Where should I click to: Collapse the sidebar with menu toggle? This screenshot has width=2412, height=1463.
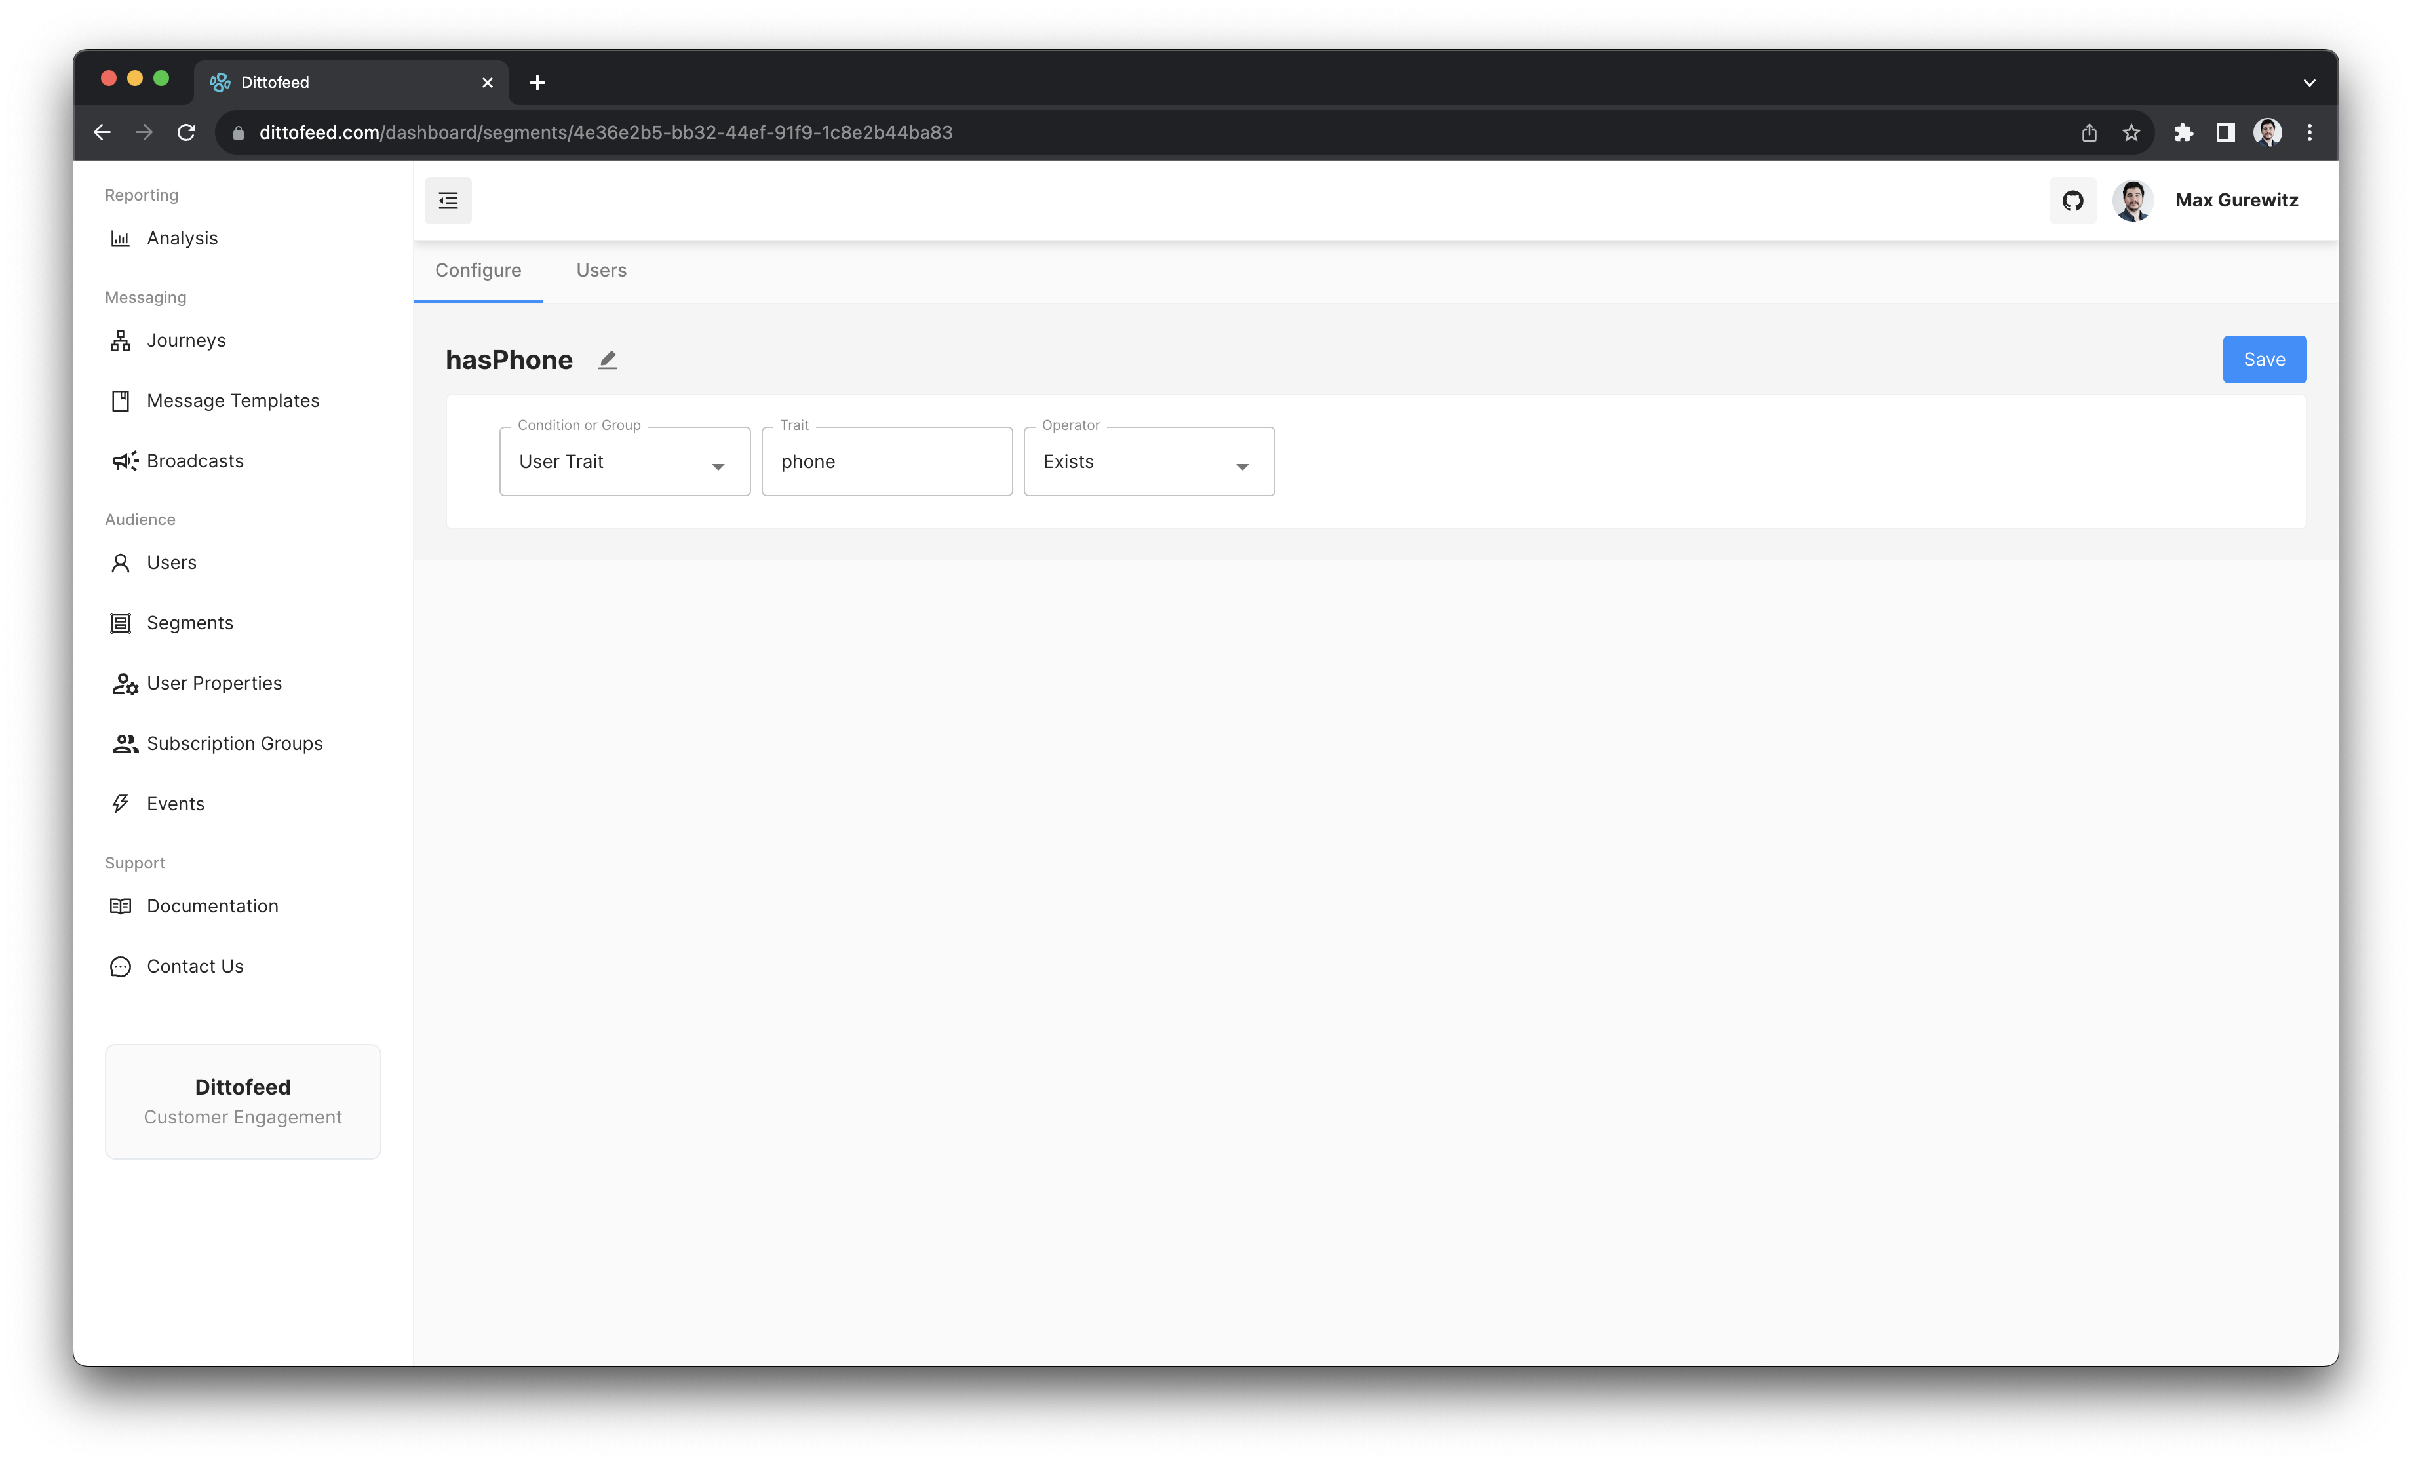point(448,201)
